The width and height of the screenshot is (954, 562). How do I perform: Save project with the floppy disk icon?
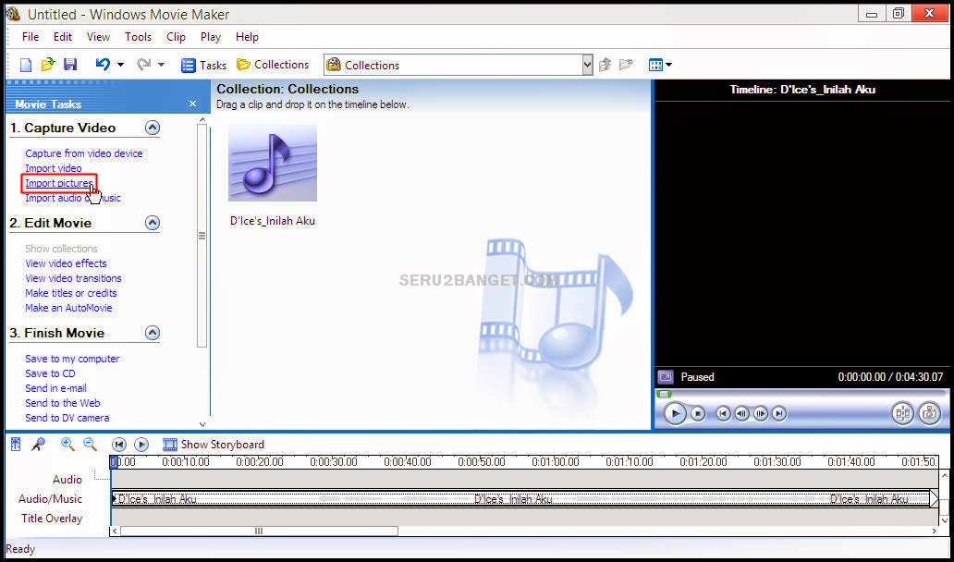click(70, 65)
